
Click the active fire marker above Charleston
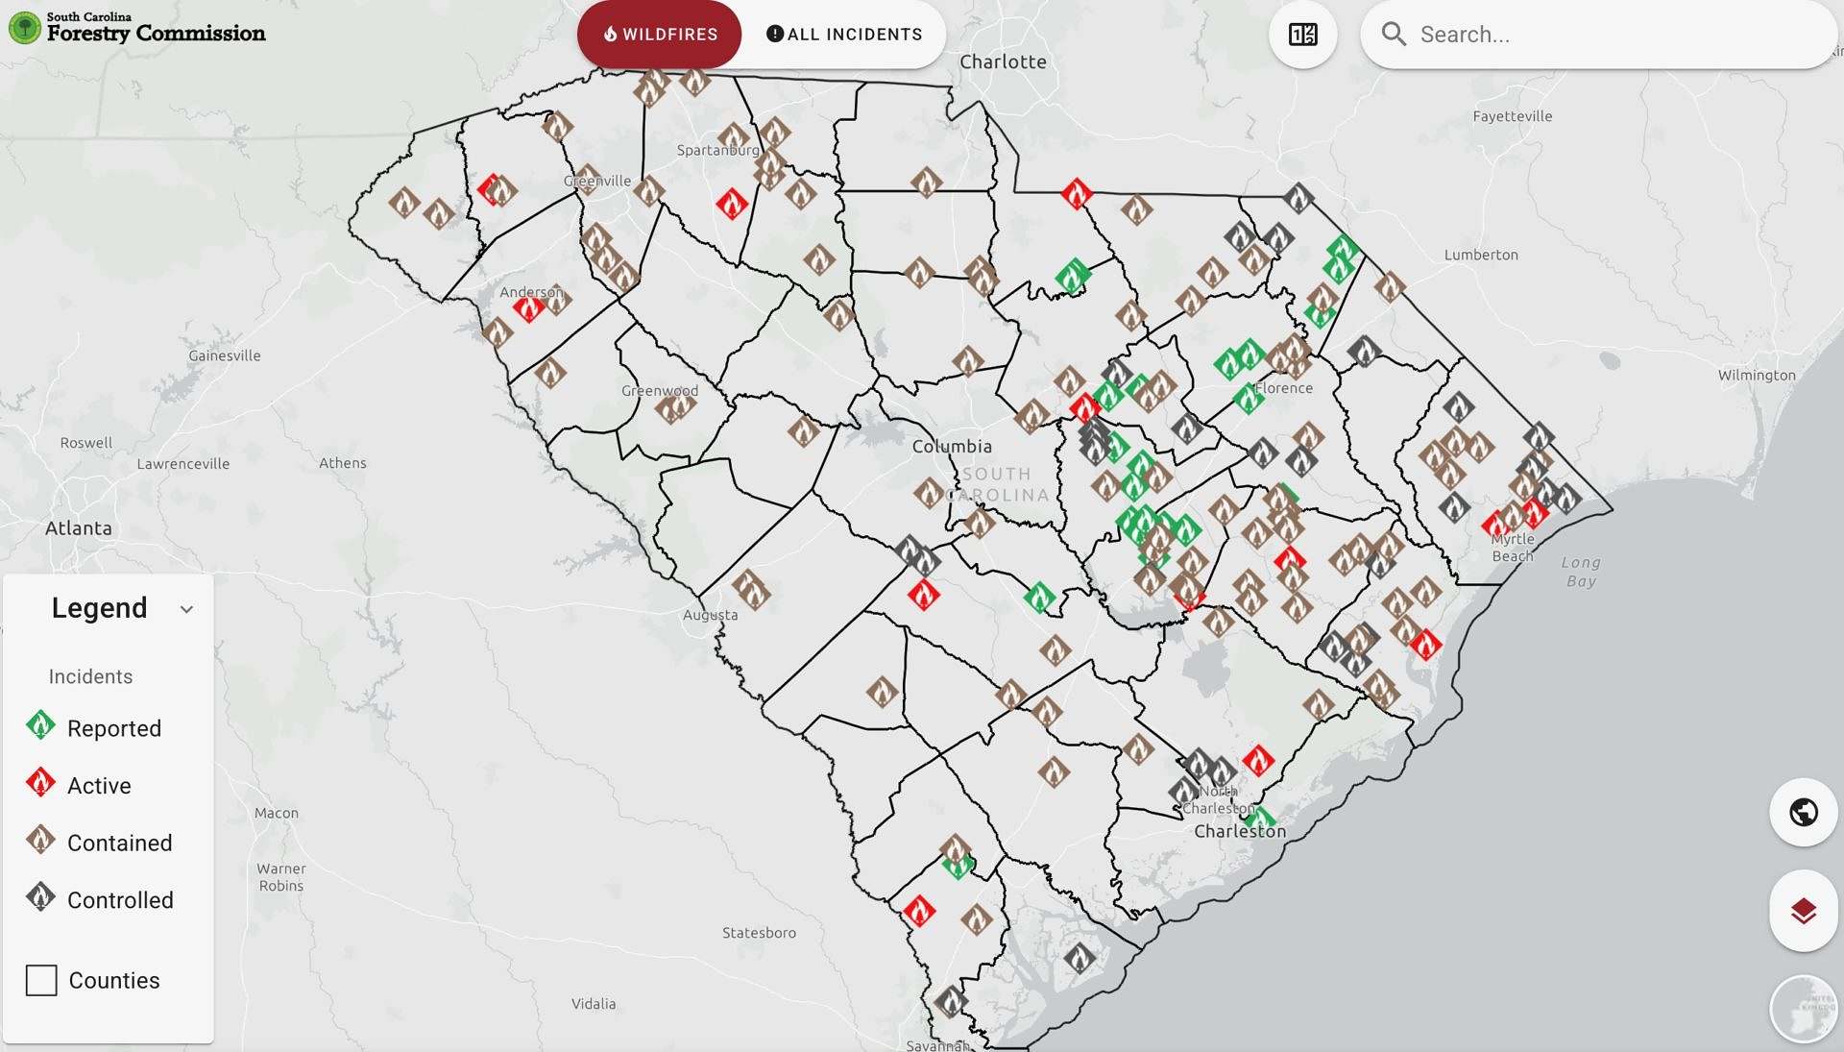(1258, 762)
